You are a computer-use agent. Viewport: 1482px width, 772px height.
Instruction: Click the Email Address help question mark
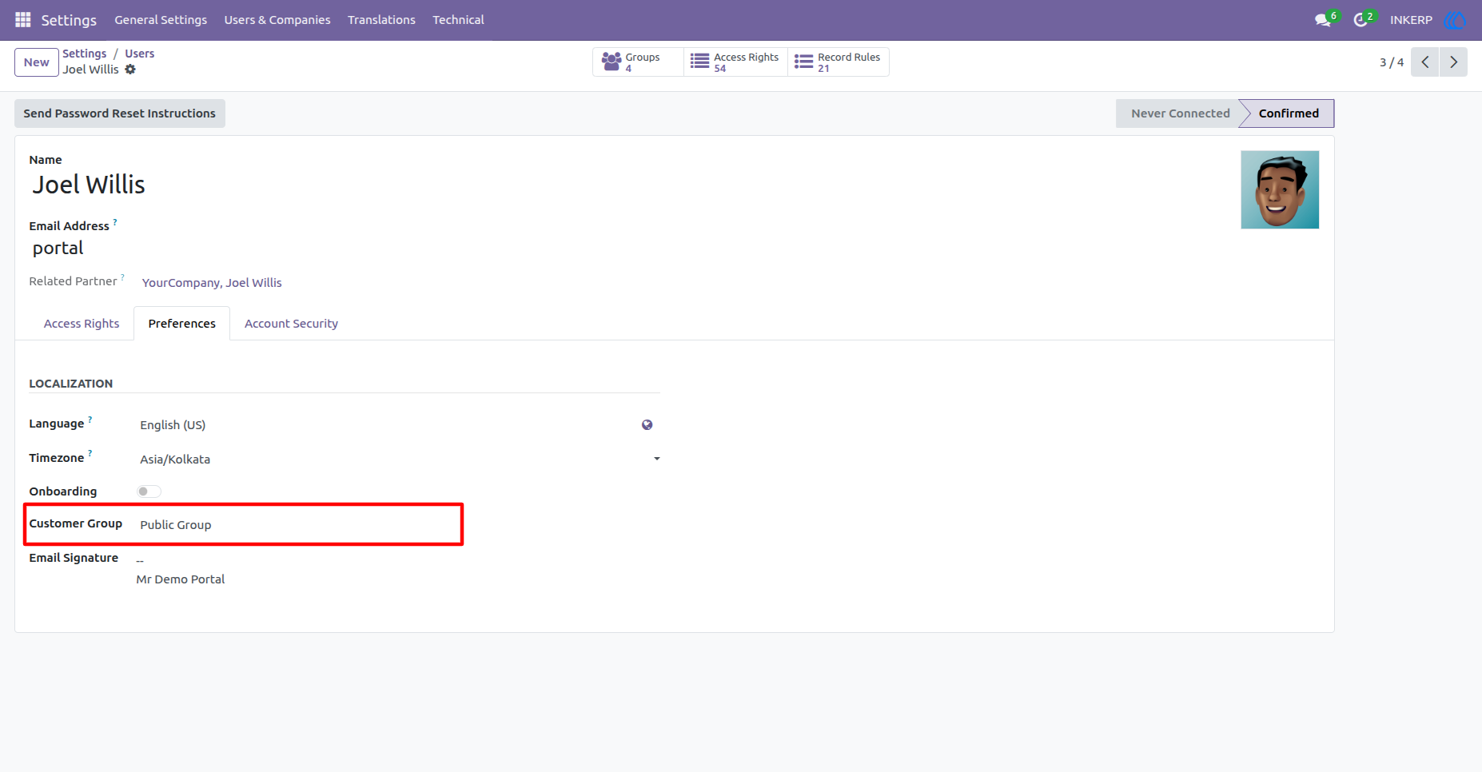pos(115,222)
